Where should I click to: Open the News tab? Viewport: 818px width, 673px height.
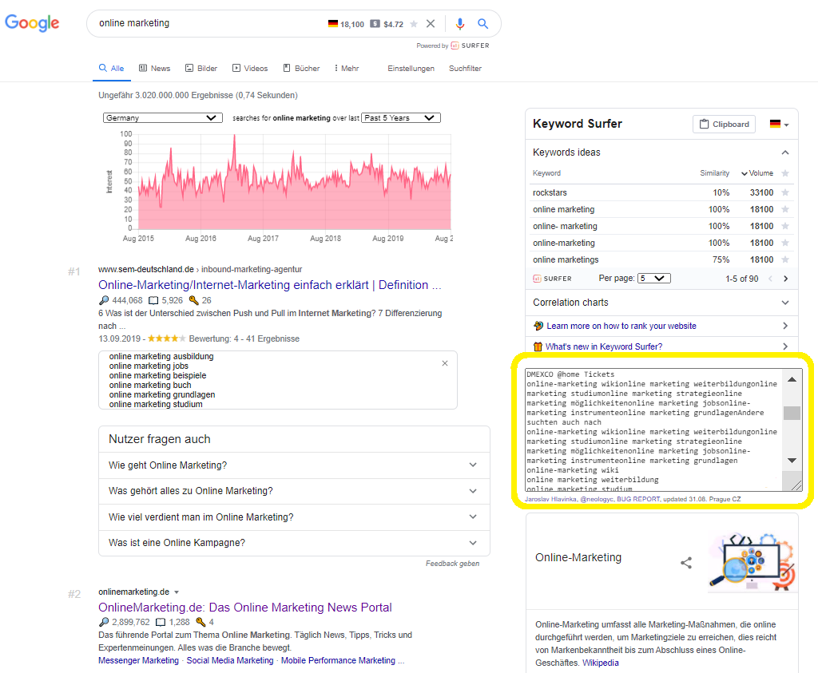tap(154, 69)
